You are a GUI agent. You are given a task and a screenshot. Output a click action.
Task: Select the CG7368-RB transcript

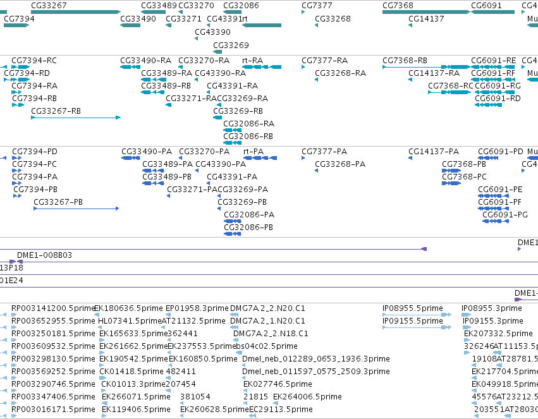(426, 67)
